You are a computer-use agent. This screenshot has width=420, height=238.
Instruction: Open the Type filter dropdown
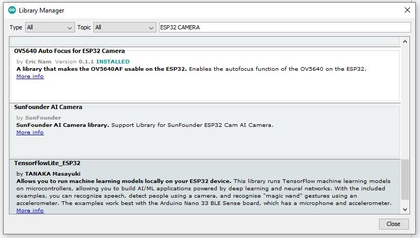pyautogui.click(x=50, y=27)
